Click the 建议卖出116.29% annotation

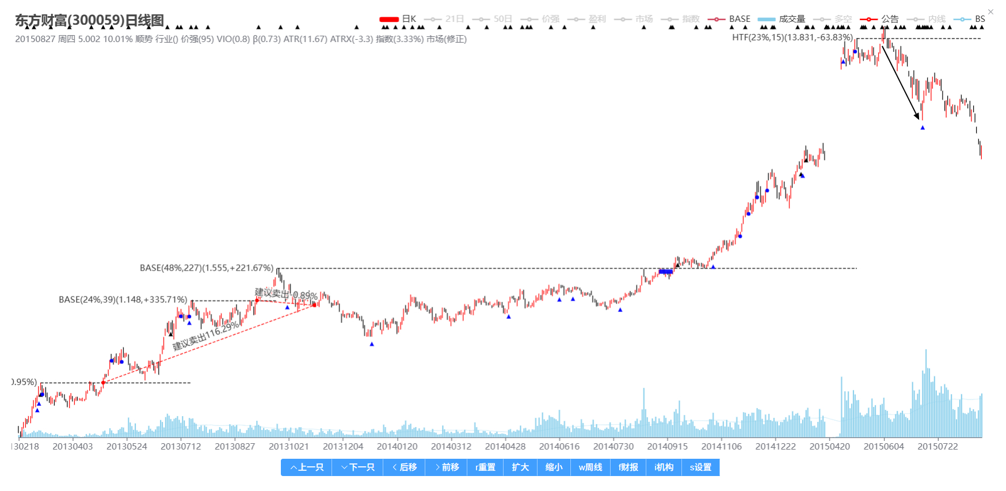click(x=206, y=336)
